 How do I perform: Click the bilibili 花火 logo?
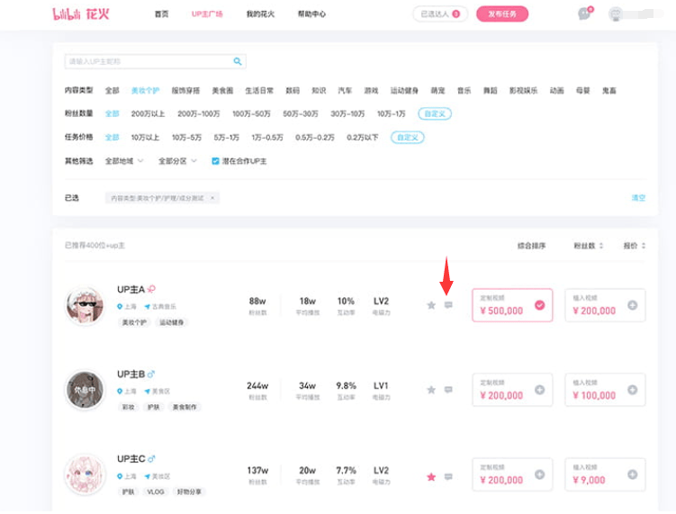click(81, 14)
